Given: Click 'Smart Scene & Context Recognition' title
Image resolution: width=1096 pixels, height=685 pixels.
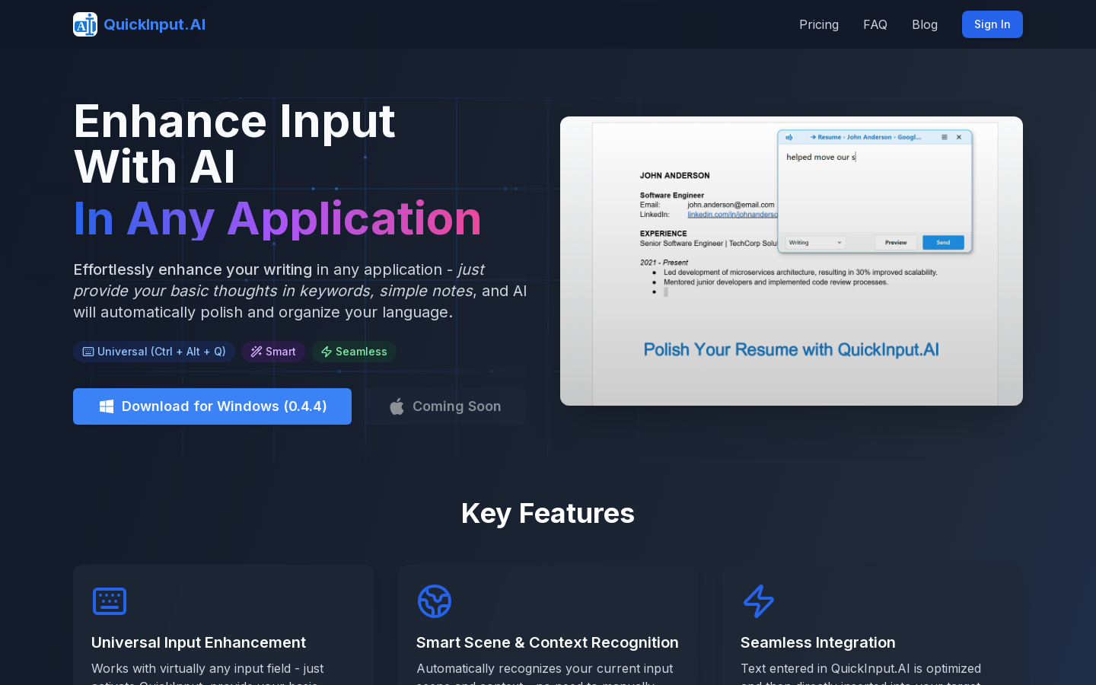Looking at the screenshot, I should 547,642.
